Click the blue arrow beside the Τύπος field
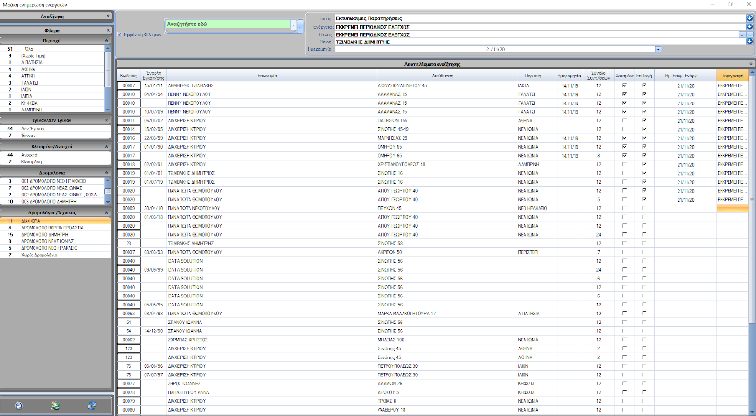The image size is (756, 416). pos(749,18)
